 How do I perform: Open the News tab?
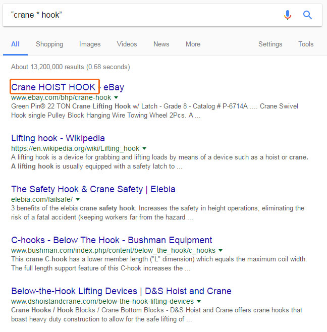click(161, 44)
